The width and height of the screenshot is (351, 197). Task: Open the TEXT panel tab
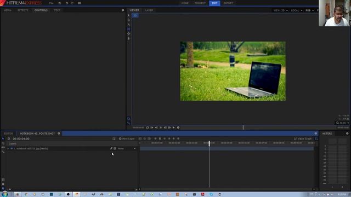click(x=57, y=10)
